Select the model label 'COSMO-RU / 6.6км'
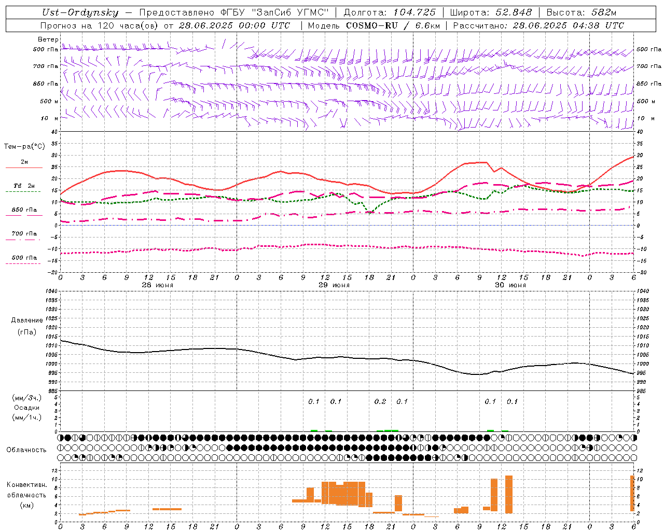Image resolution: width=664 pixels, height=531 pixels. point(393,25)
